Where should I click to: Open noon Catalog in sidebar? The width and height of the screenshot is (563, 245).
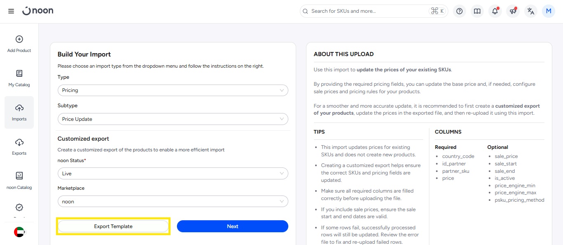click(19, 180)
